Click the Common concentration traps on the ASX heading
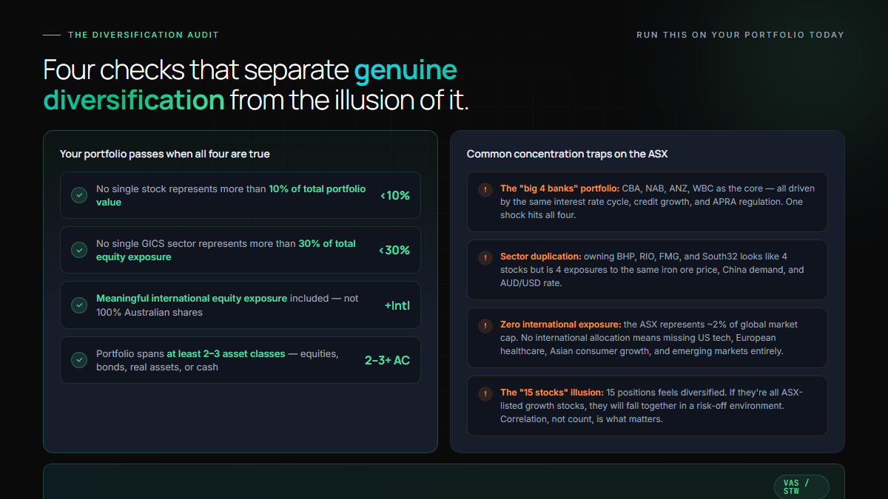This screenshot has height=499, width=888. [x=568, y=154]
